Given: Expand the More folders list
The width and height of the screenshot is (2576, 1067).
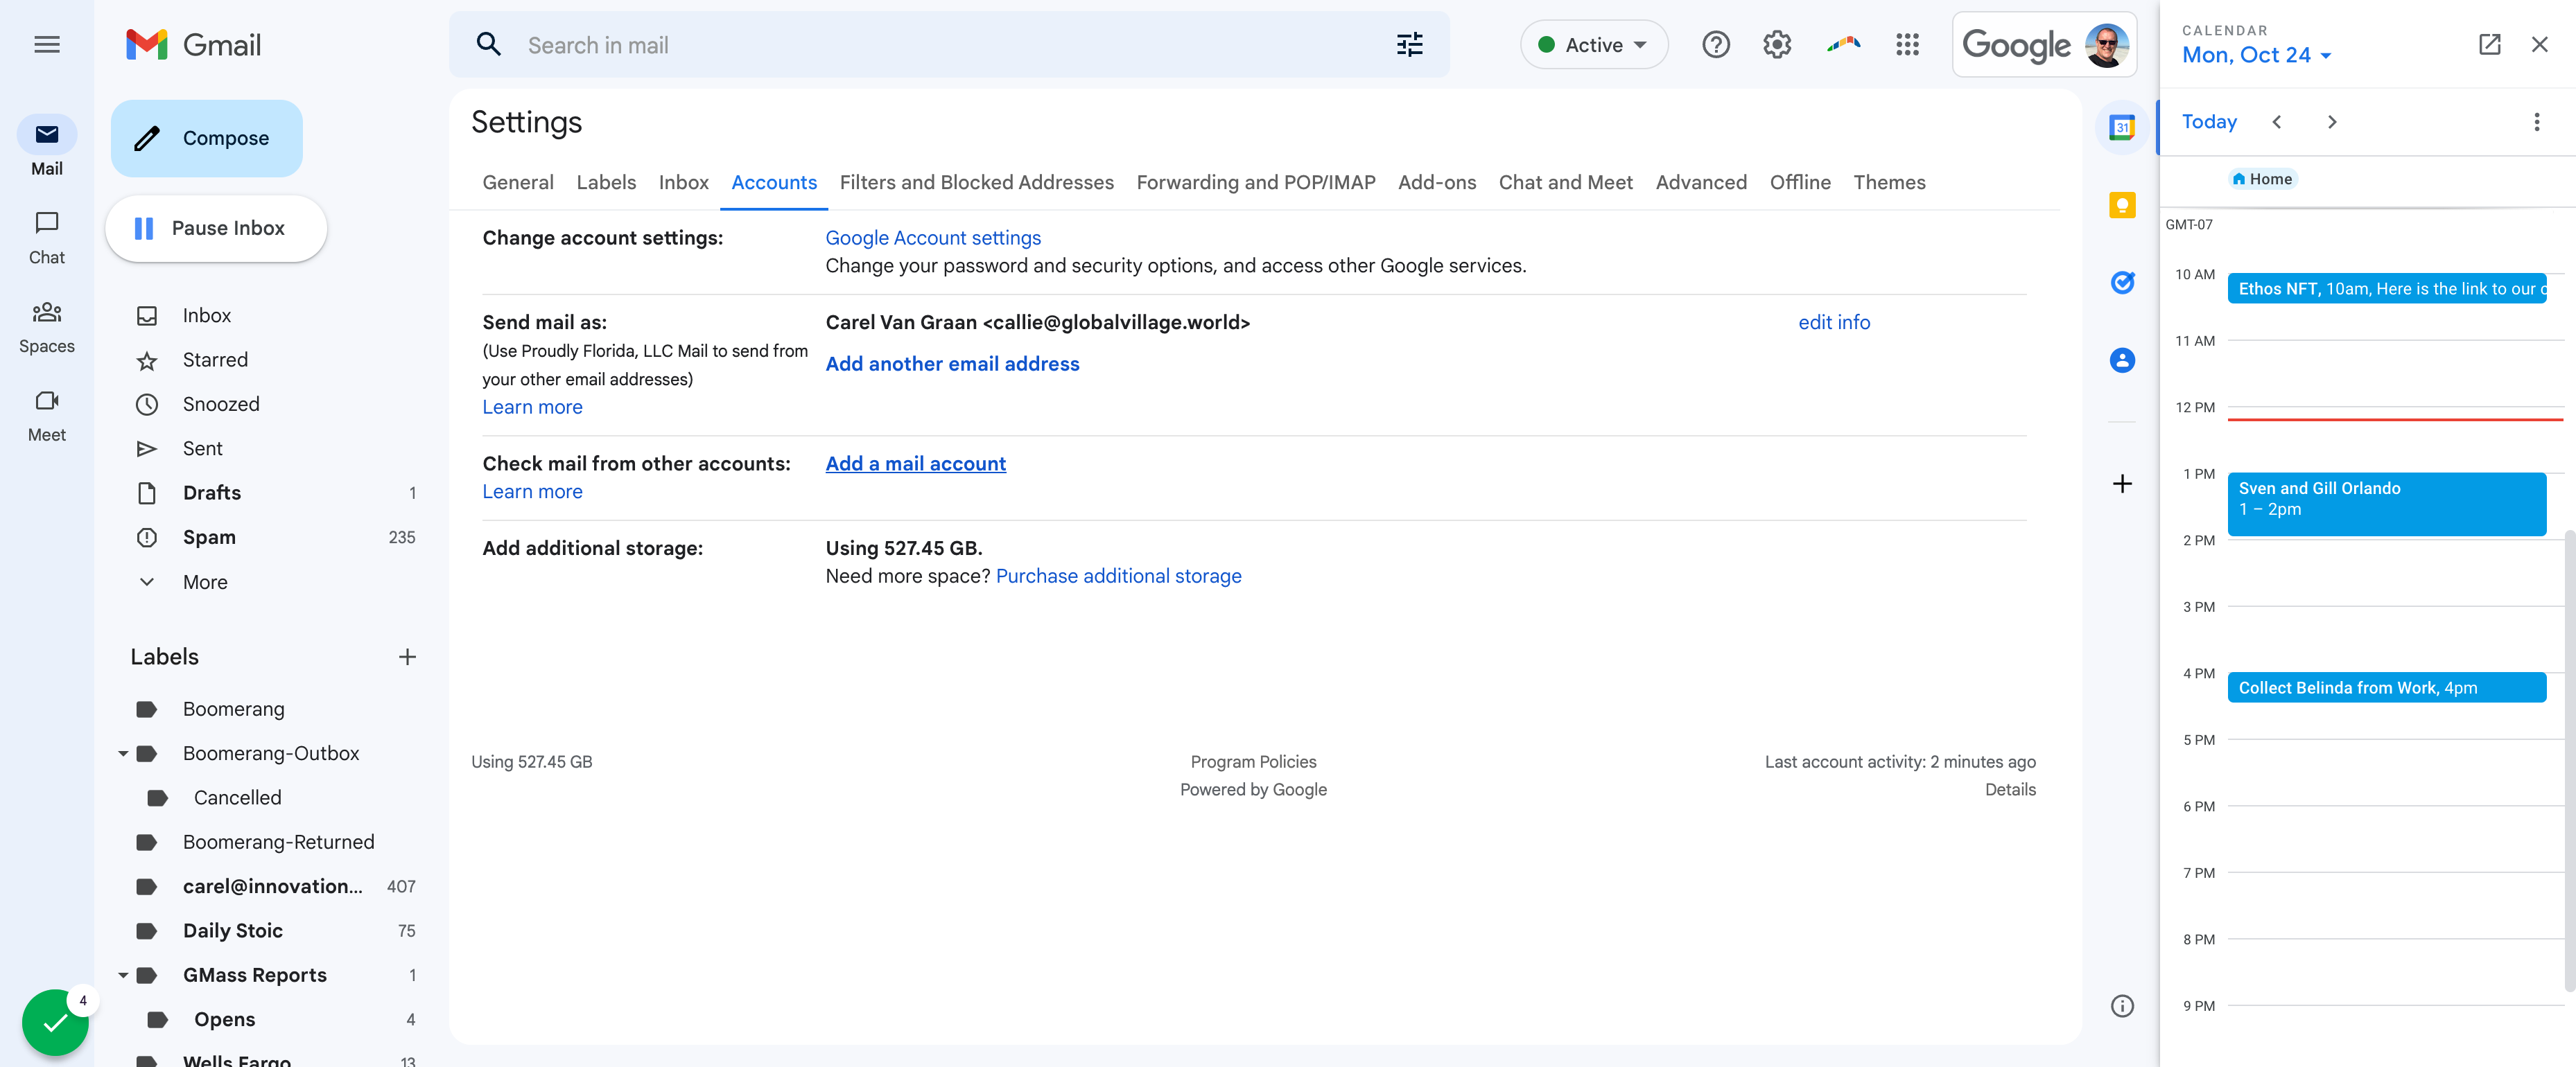Looking at the screenshot, I should click(x=204, y=583).
